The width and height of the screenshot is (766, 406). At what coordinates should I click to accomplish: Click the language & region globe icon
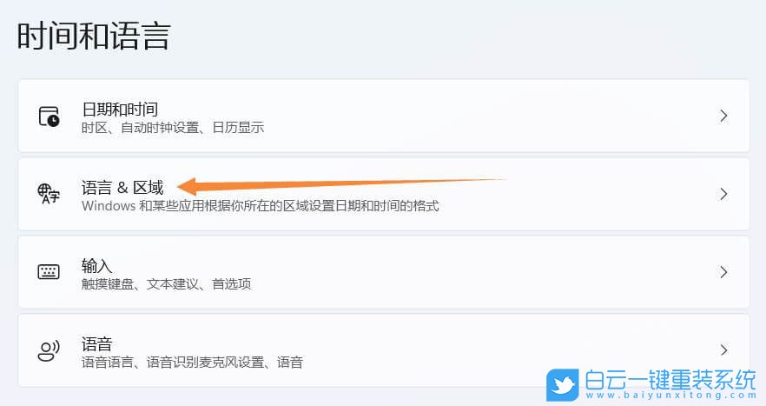(49, 194)
